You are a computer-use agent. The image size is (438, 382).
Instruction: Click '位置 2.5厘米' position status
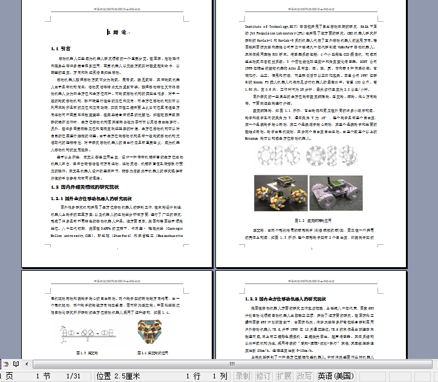pos(118,376)
